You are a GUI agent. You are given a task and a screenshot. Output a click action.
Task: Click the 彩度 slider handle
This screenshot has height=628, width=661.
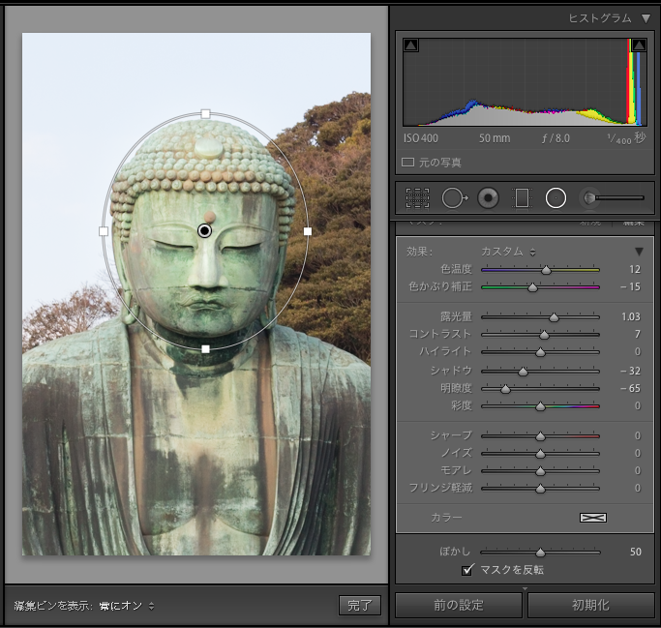[x=540, y=406]
